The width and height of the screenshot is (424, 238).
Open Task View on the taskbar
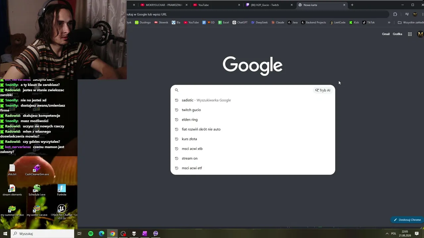pos(79,234)
